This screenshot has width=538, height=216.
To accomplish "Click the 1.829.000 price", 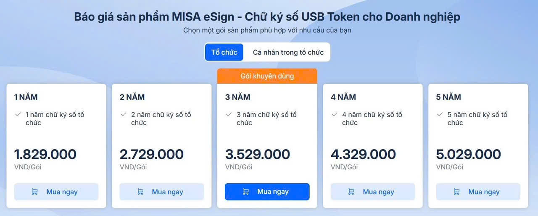I will (x=45, y=154).
